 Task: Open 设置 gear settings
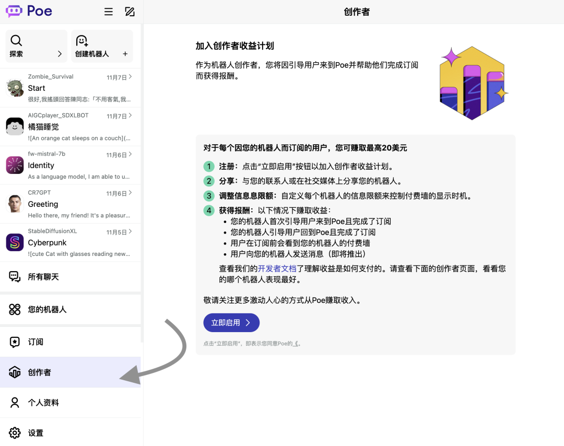coord(36,433)
